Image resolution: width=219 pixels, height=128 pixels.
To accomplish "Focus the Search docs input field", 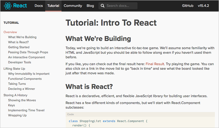I will 118,6.
